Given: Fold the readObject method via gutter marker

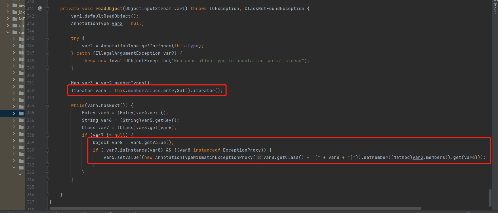Looking at the screenshot, I should click(x=47, y=9).
